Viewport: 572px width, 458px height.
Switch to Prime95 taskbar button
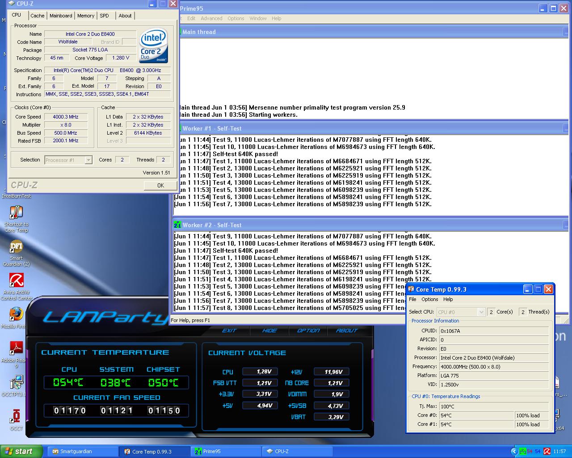click(226, 451)
